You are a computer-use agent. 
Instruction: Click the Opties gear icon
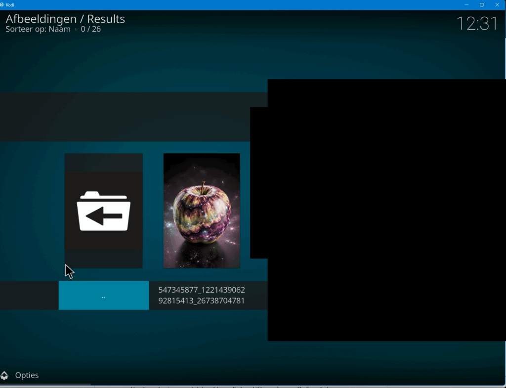tap(4, 375)
